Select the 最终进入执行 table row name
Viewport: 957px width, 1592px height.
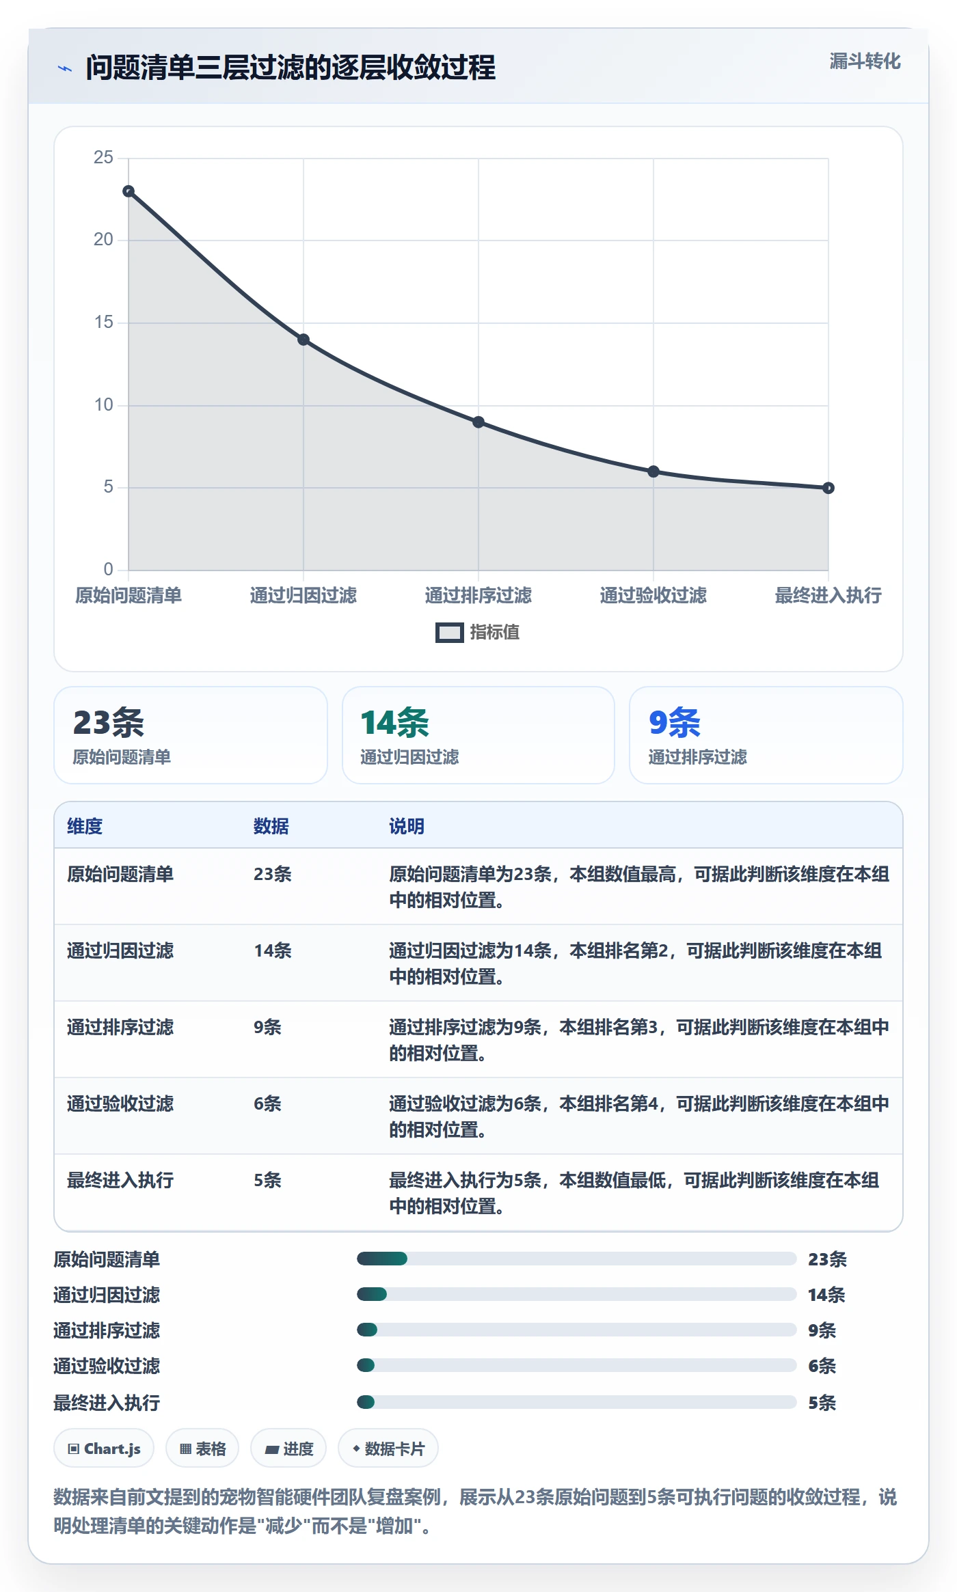(120, 1180)
